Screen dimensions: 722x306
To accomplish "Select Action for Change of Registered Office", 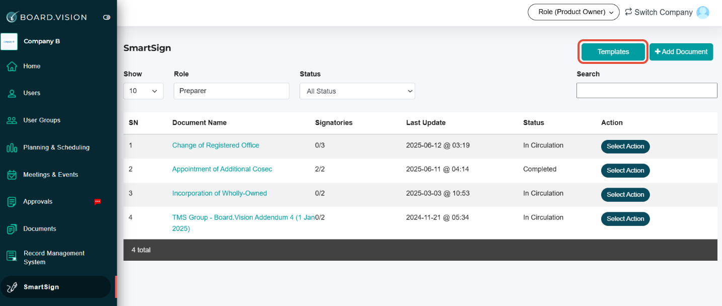I will tap(625, 146).
